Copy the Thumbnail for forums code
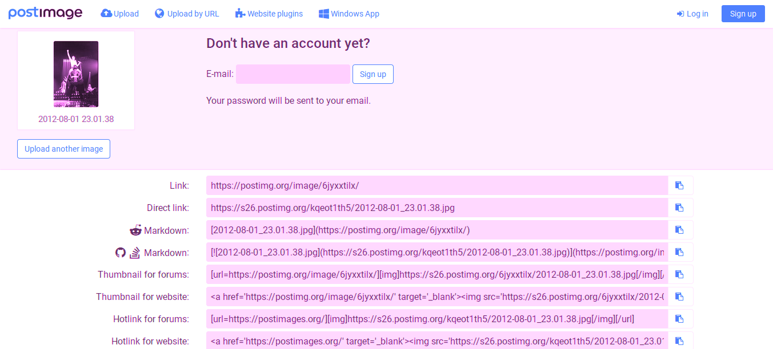Screen dimensions: 773x349 coord(680,274)
